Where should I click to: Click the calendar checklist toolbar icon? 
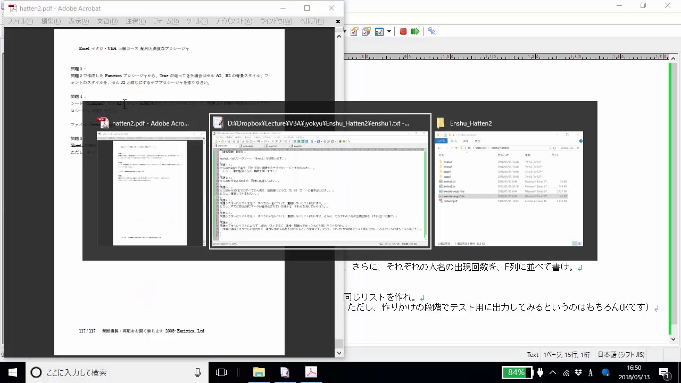coord(379,32)
